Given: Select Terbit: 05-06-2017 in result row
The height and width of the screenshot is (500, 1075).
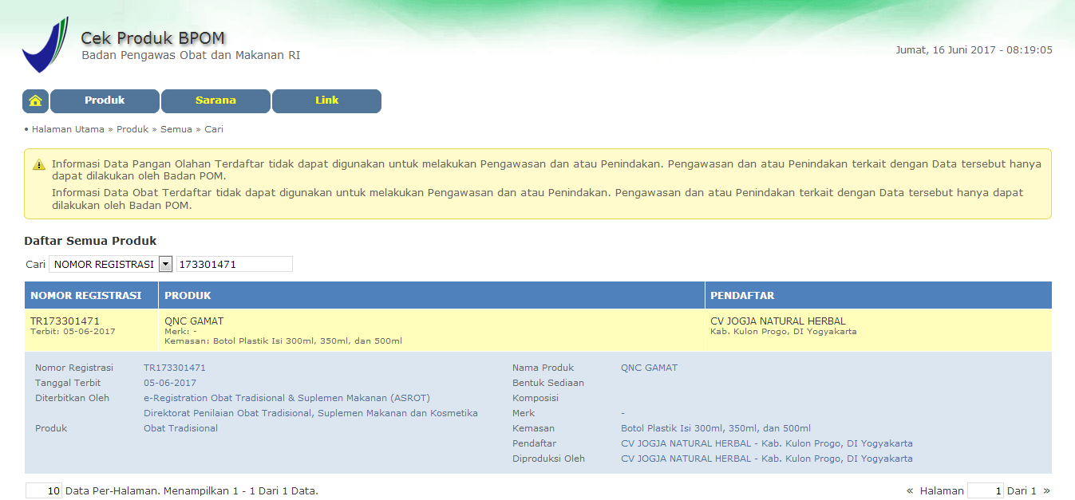Looking at the screenshot, I should (73, 332).
